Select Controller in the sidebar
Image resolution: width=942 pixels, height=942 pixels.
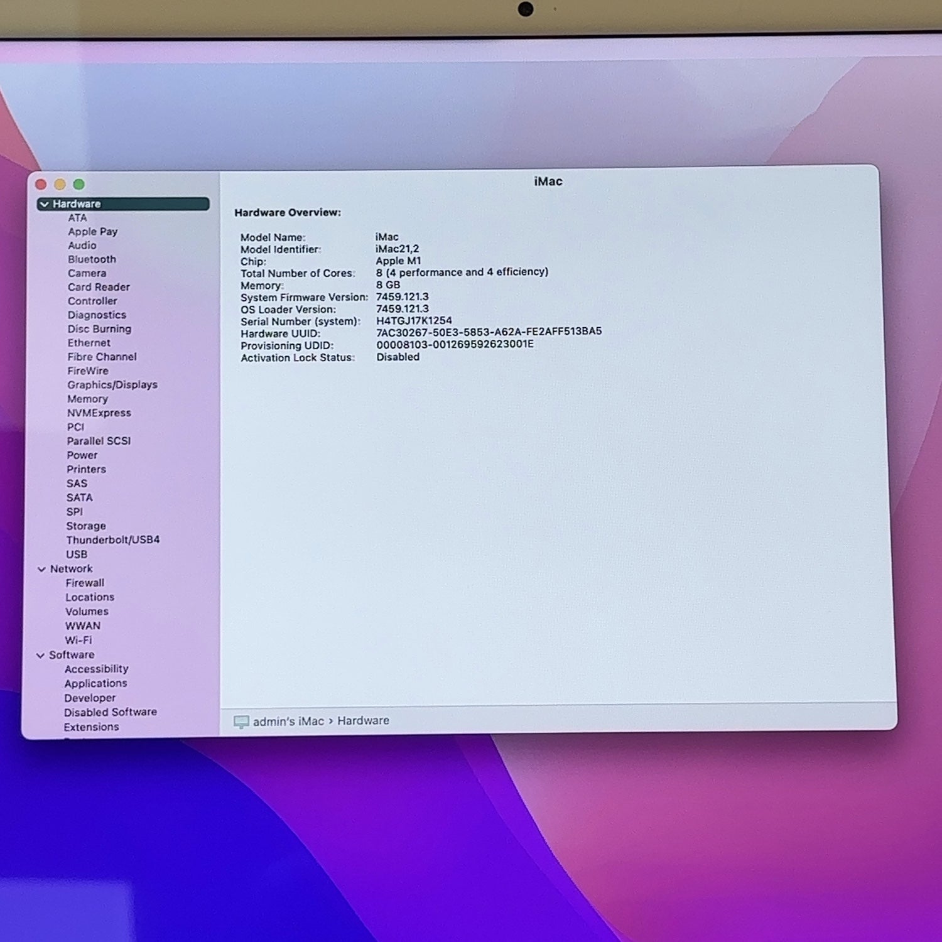pos(92,301)
